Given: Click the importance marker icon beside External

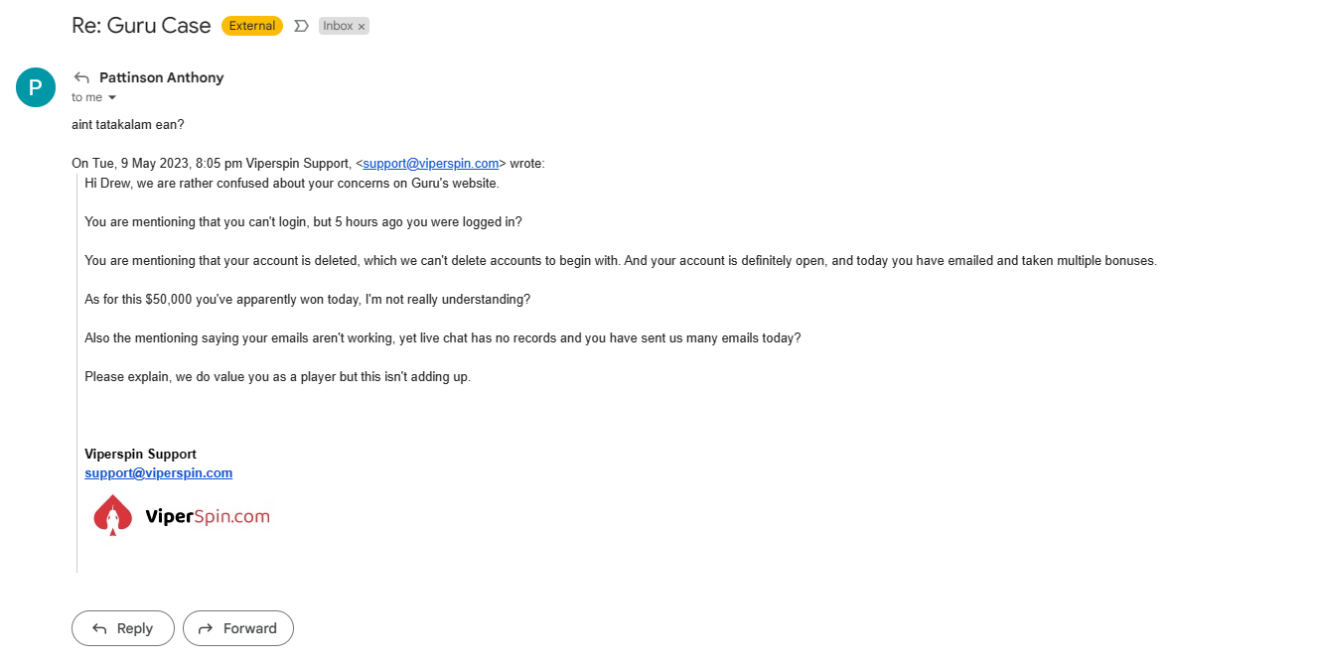Looking at the screenshot, I should click(x=301, y=26).
